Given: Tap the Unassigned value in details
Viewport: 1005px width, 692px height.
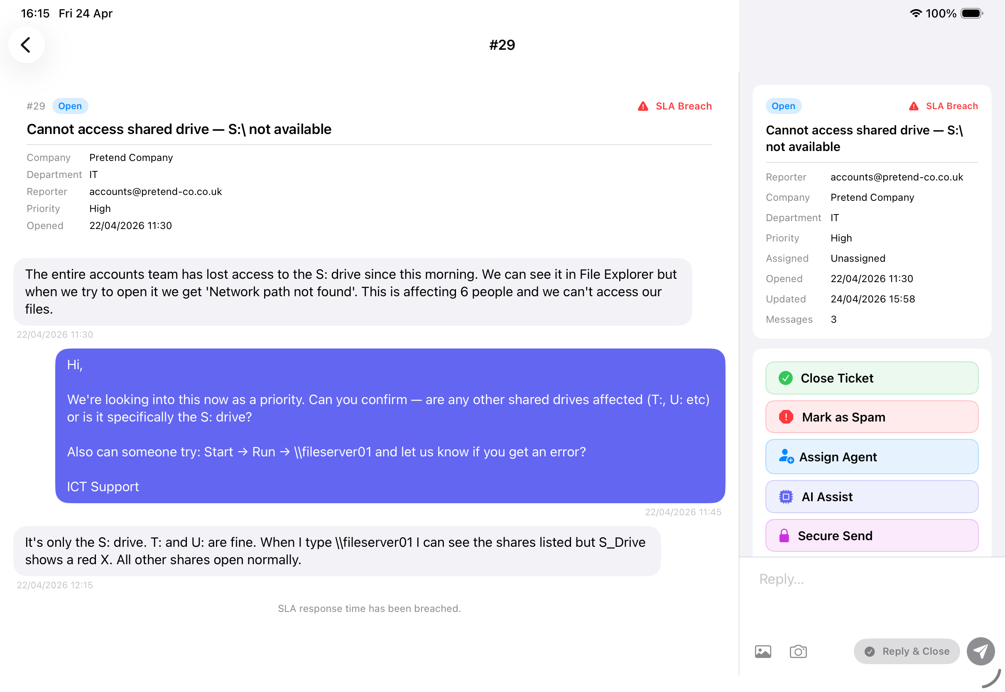Looking at the screenshot, I should point(858,258).
